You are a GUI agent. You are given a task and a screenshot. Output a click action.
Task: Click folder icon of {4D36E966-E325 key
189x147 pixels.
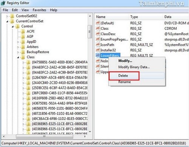28,129
